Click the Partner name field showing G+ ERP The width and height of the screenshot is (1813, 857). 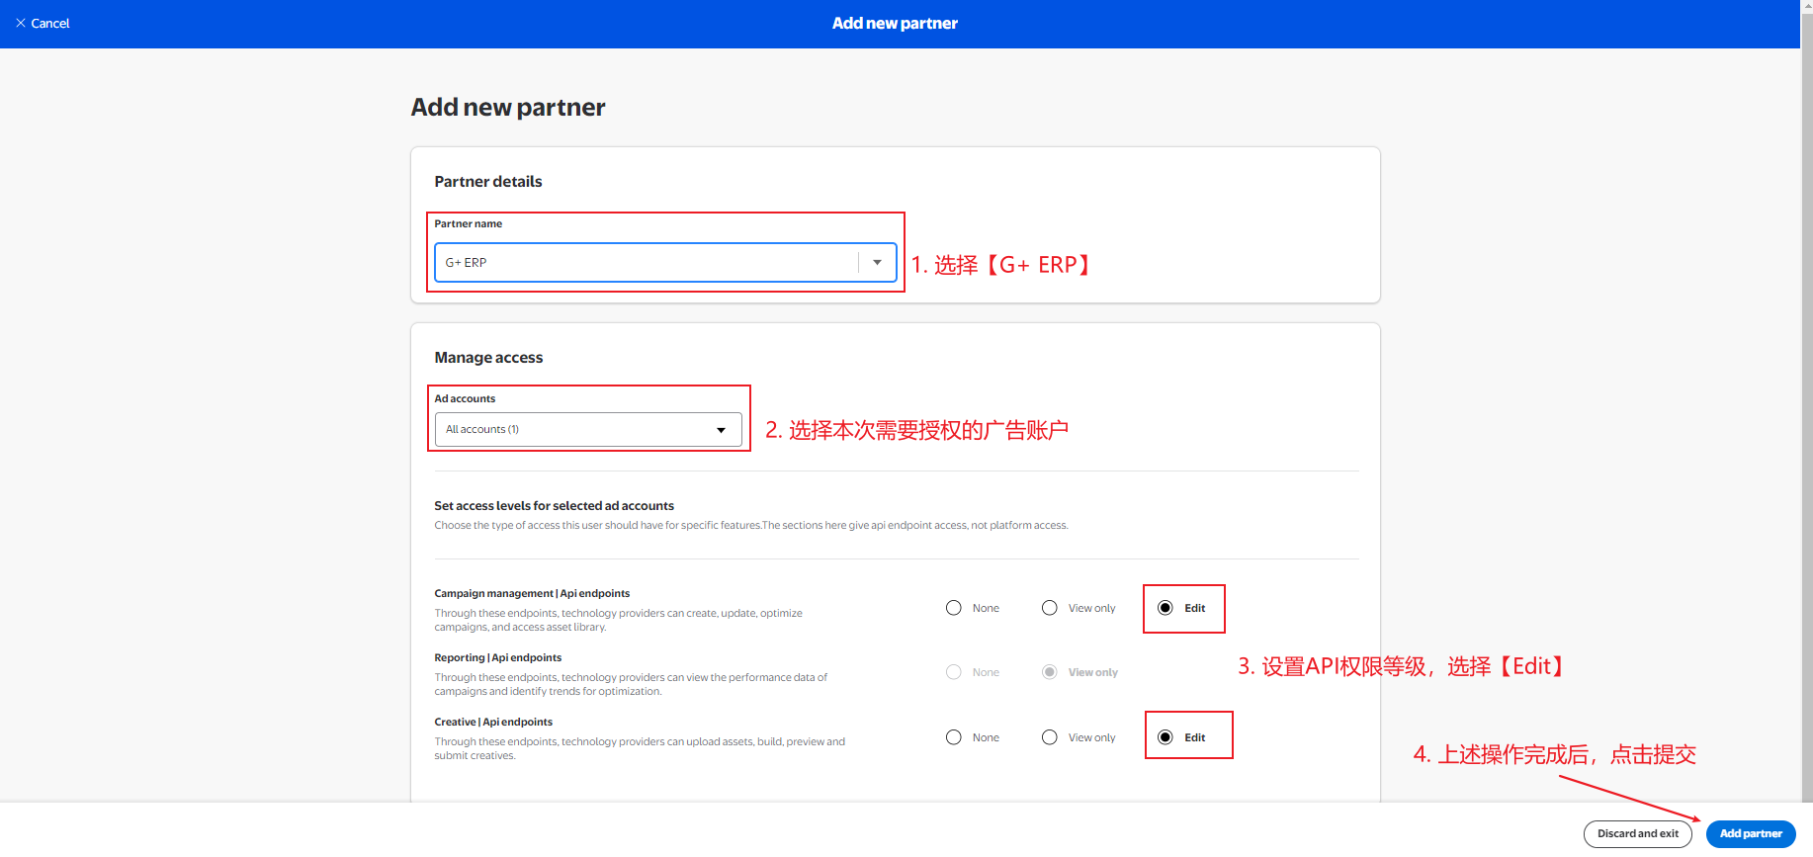pyautogui.click(x=665, y=262)
